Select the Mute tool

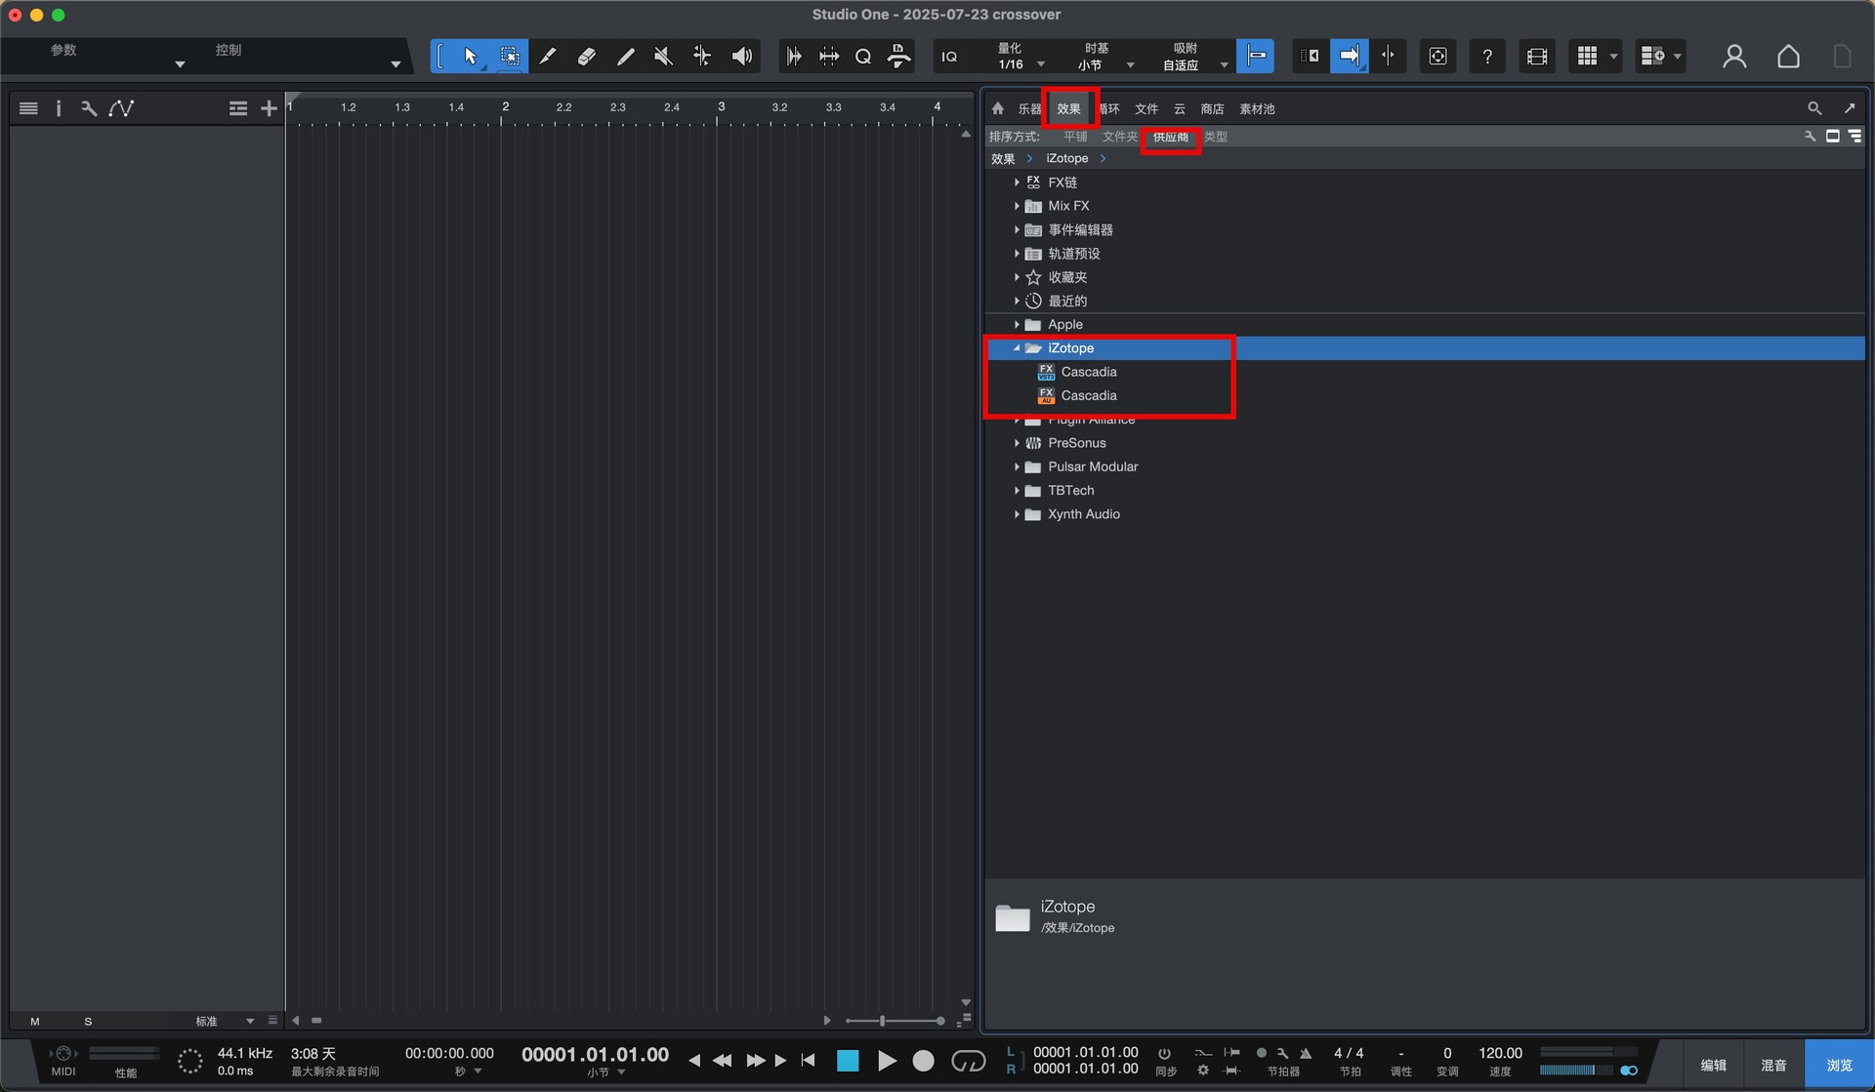[664, 57]
